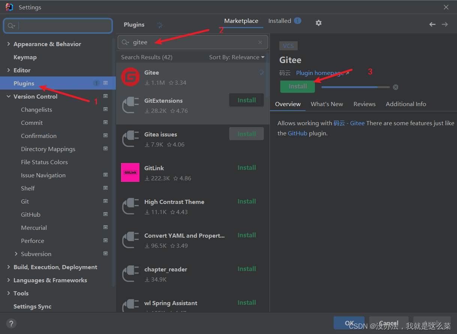Click project-level icon beside Plugins

[106, 83]
